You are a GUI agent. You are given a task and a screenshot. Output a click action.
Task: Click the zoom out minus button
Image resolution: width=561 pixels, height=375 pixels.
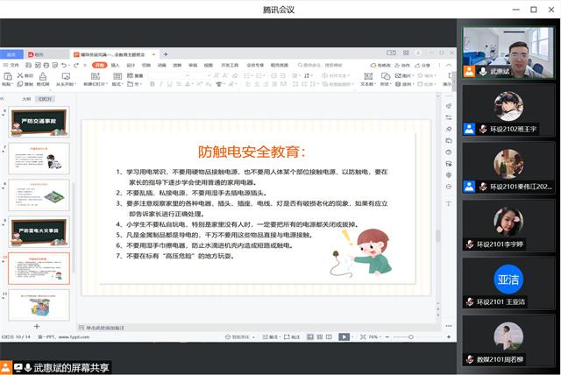click(x=387, y=336)
